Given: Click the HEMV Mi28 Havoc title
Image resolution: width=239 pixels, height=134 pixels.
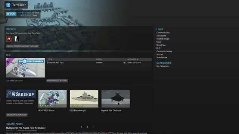Looking at the screenshot, I should [46, 111].
